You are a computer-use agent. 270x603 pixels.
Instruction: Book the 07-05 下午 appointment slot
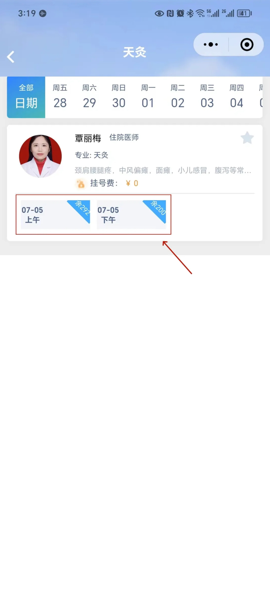(x=131, y=215)
